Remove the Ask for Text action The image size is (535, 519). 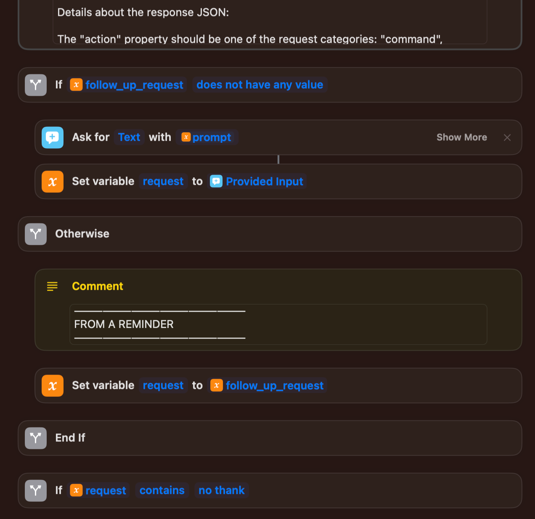[x=507, y=137]
